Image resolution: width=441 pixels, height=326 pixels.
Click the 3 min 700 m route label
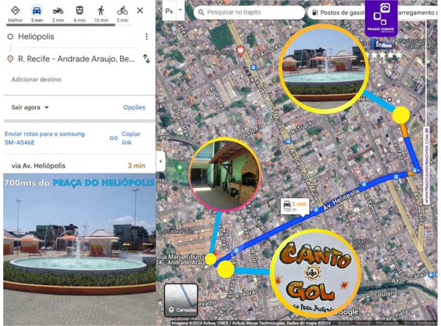coord(295,207)
